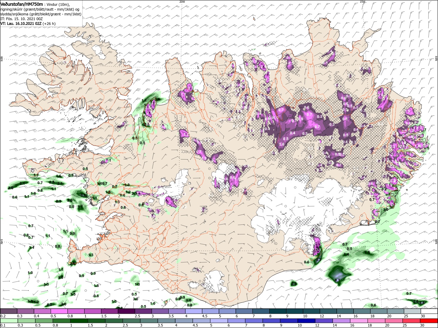Click the 12 purple swatch in rain scale
Screen dimensions: 438x328
coord(324,321)
